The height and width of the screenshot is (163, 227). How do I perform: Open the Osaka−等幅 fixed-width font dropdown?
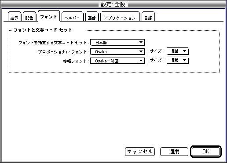(117, 61)
